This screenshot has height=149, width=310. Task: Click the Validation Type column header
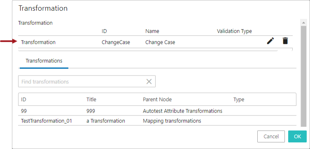pos(234,31)
